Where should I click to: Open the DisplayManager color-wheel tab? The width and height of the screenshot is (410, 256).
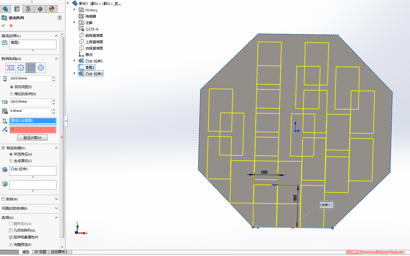pos(52,9)
